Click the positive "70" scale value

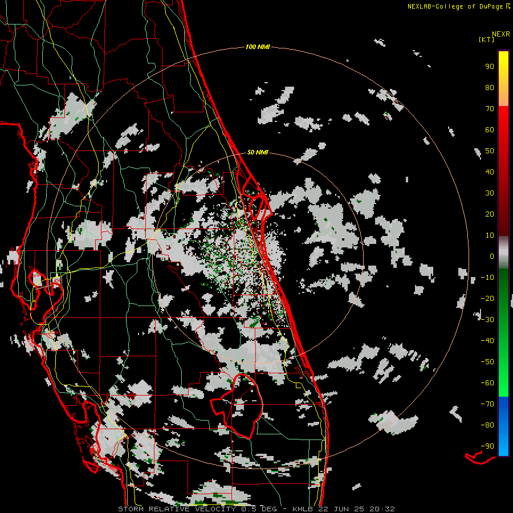(x=490, y=109)
